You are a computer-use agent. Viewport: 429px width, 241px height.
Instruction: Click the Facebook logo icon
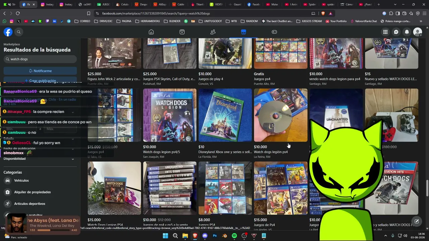click(8, 32)
